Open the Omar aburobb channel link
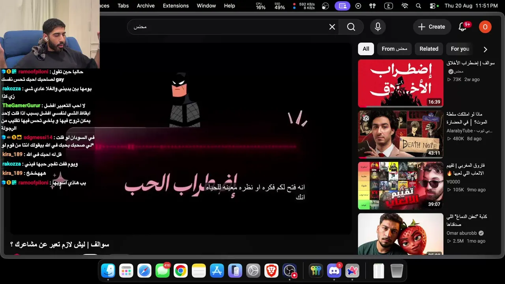Screen dimensions: 505x284 tap(462, 233)
